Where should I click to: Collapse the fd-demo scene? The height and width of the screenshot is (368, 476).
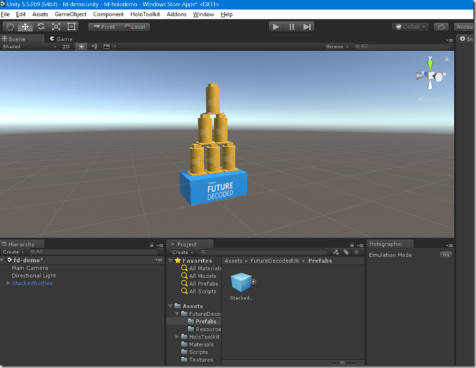click(x=2, y=261)
